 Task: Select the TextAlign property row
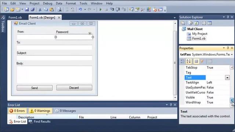click(x=207, y=82)
